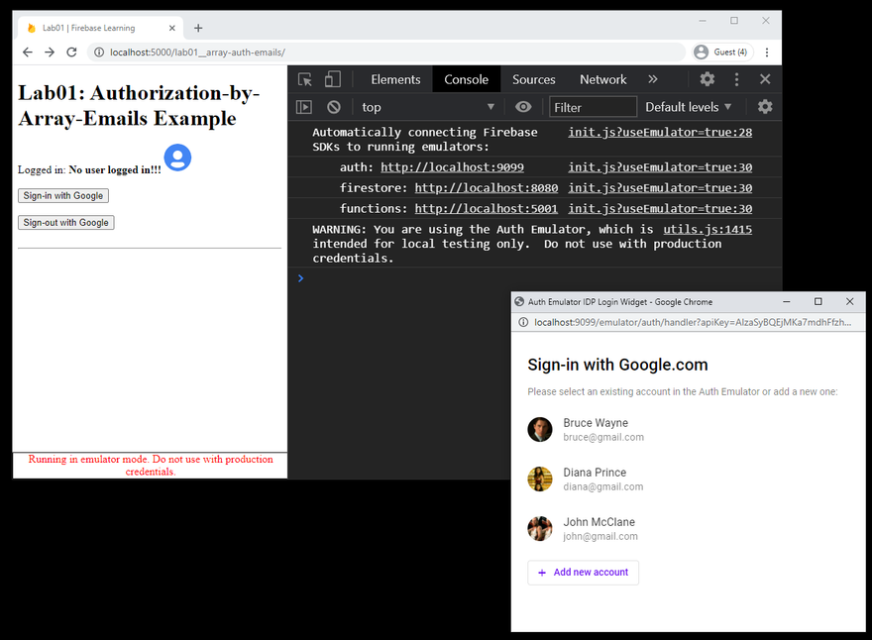Viewport: 872px width, 640px height.
Task: Toggle the live expression eye icon
Action: pos(523,107)
